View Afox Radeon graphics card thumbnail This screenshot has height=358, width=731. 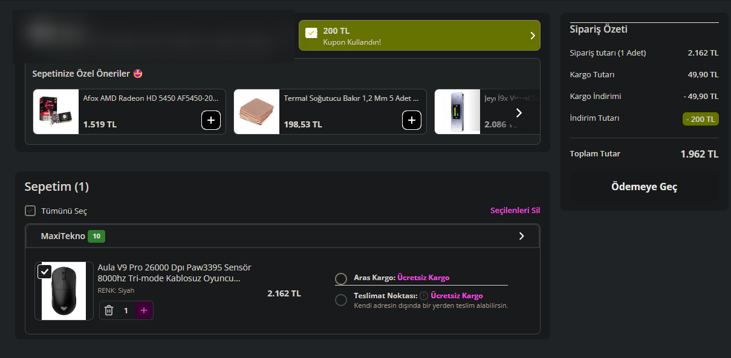[x=56, y=112]
